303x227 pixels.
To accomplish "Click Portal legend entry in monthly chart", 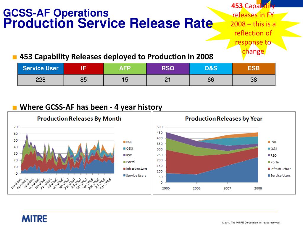I will [x=129, y=162].
